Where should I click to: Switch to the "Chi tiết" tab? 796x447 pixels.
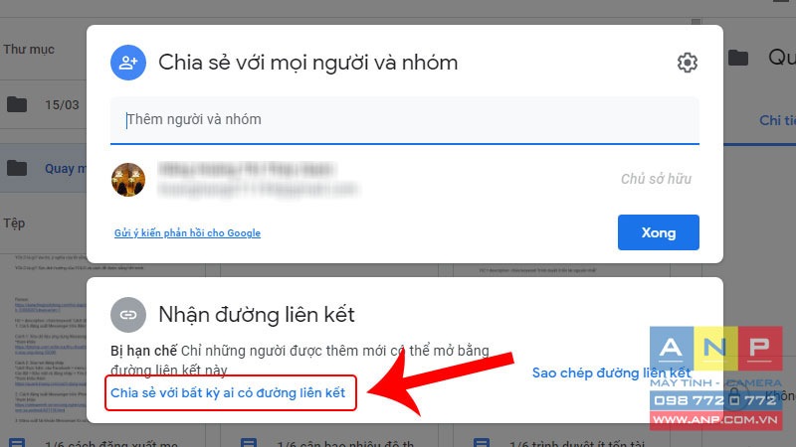777,120
